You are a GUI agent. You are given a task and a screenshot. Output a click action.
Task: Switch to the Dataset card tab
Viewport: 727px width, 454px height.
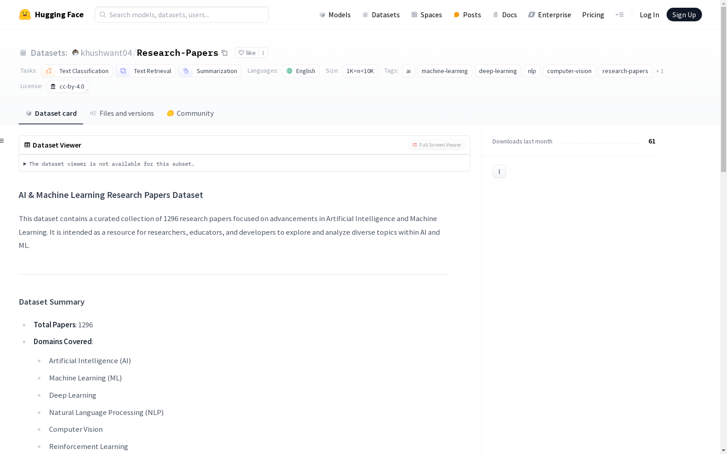pyautogui.click(x=51, y=113)
